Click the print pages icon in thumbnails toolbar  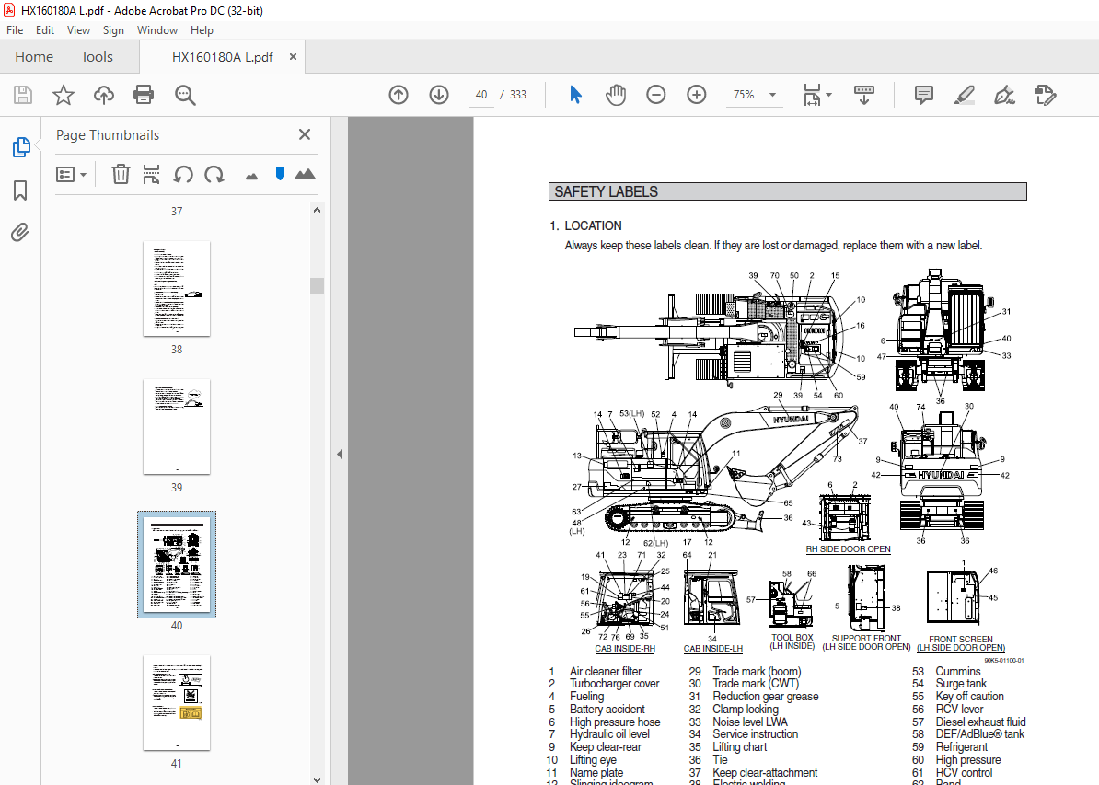pyautogui.click(x=151, y=174)
